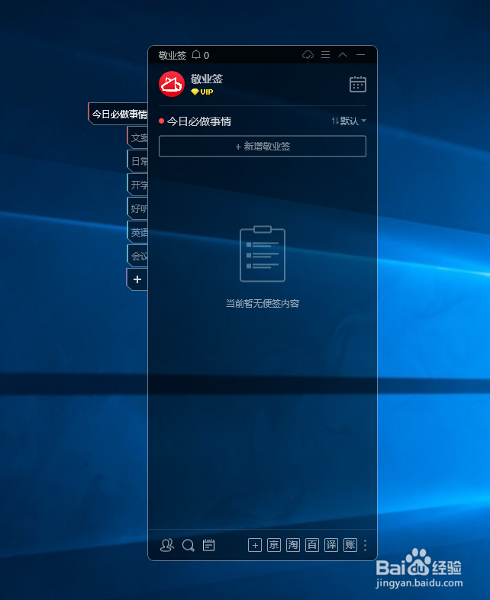Open the bottom schedule calendar icon
The image size is (490, 600).
tap(208, 545)
